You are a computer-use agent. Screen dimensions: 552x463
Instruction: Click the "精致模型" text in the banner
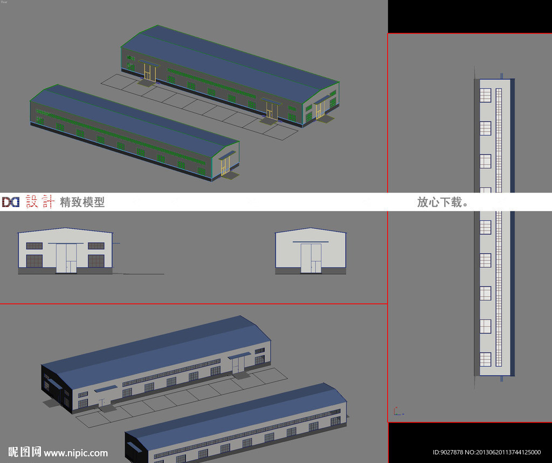click(82, 202)
